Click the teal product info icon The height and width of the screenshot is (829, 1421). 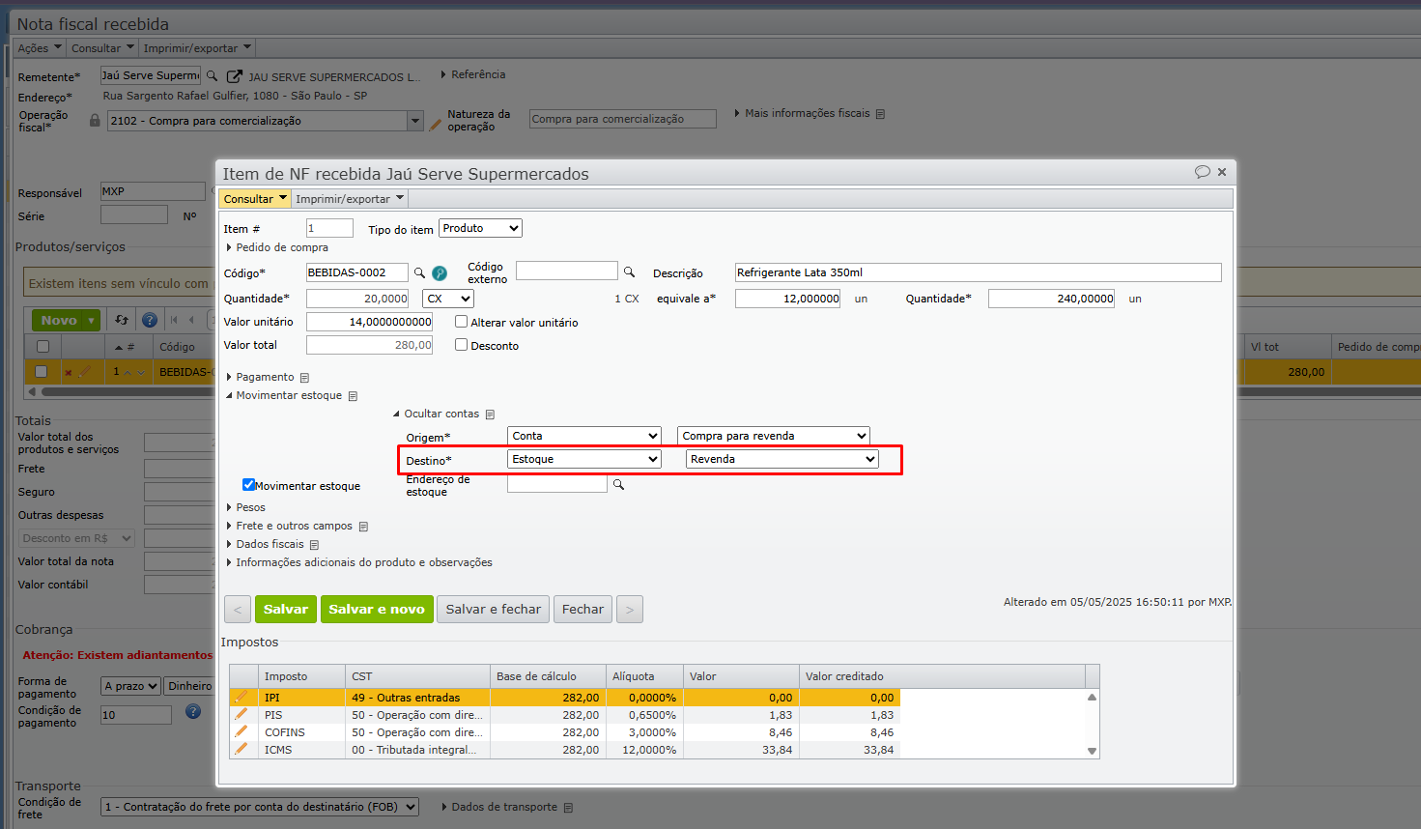pos(440,273)
